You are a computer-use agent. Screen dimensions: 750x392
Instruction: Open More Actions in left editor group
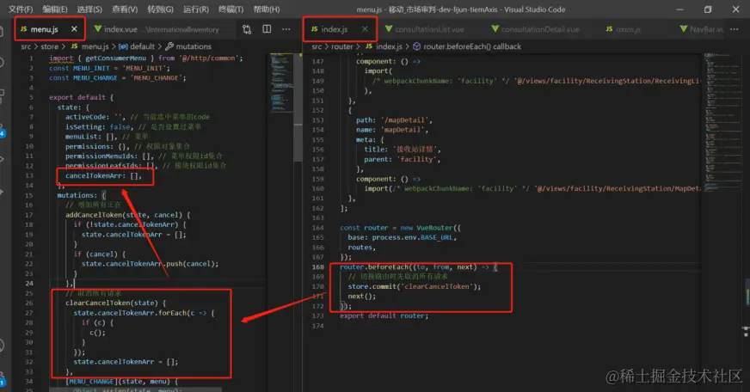coord(286,29)
